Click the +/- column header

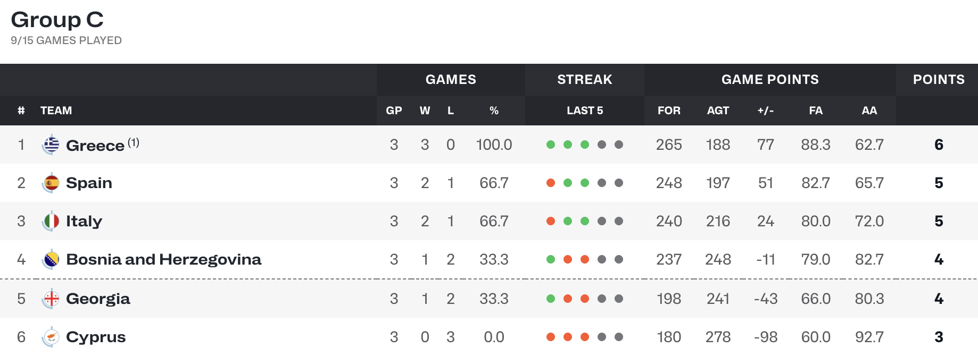point(766,111)
